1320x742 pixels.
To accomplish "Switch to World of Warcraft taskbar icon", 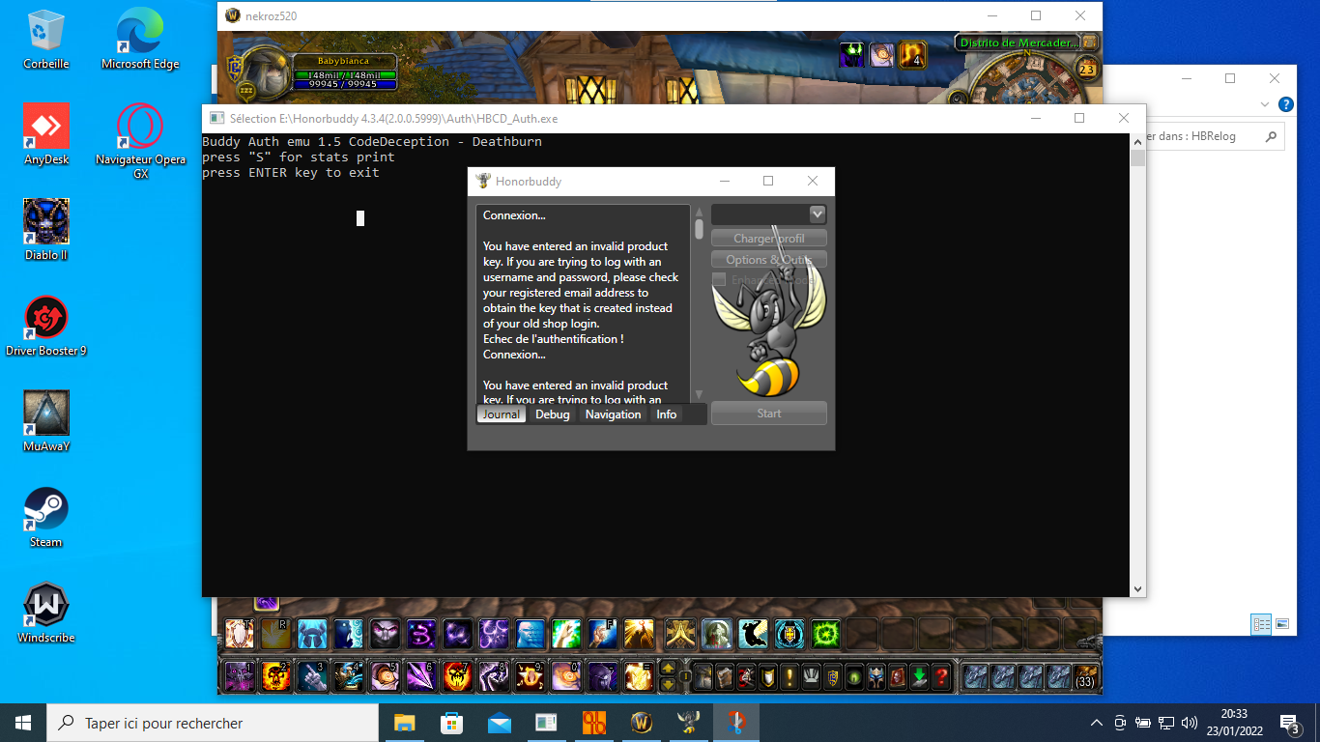I will coord(642,723).
